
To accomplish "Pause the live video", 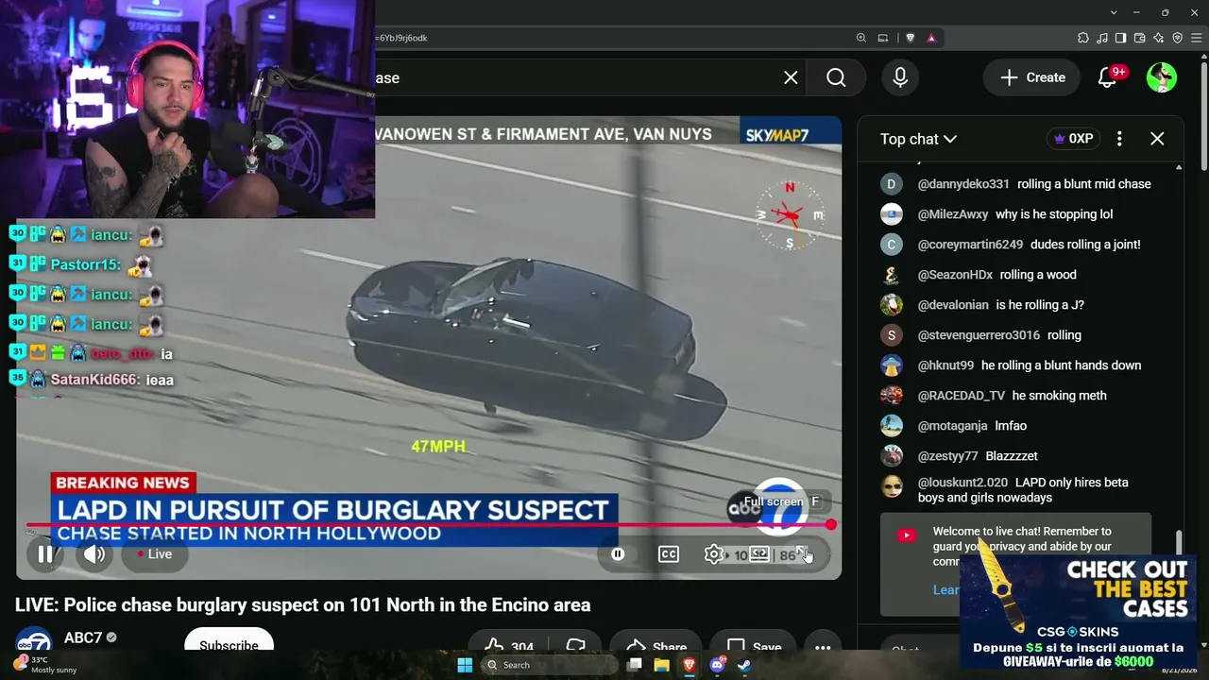I will point(44,554).
